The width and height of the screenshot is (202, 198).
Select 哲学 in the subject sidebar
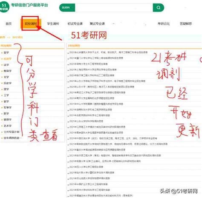pos(6,52)
